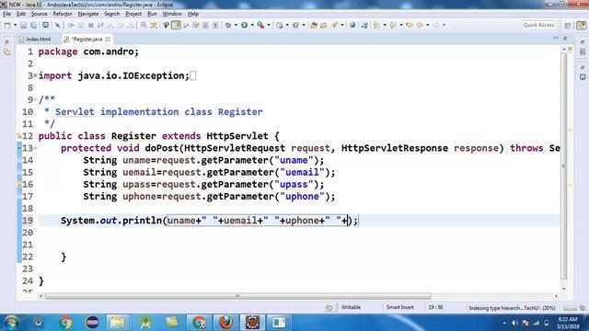
Task: Open dropdown arrow next to New icon
Action: click(15, 25)
